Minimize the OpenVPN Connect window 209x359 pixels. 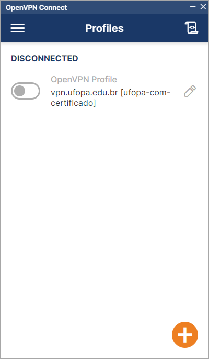(193, 7)
